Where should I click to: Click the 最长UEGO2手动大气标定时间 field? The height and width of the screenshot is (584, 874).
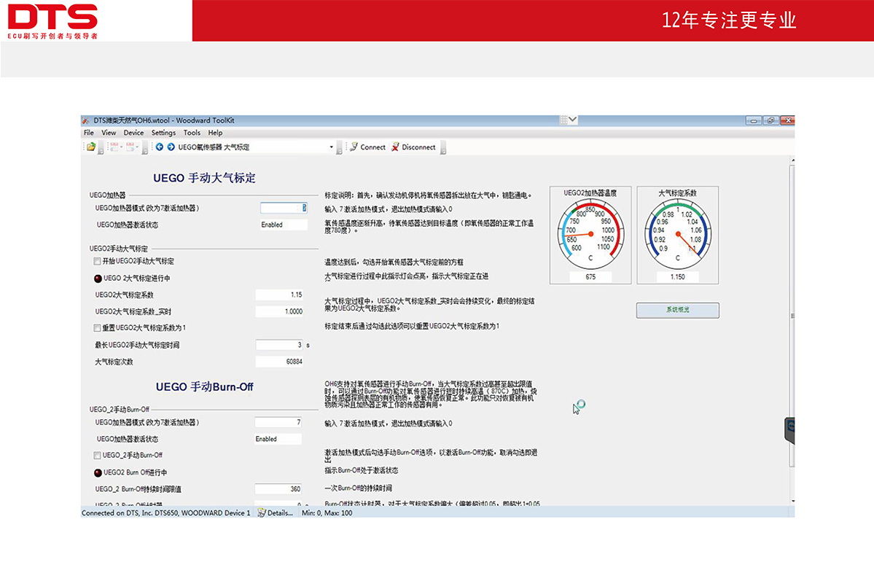coord(279,345)
